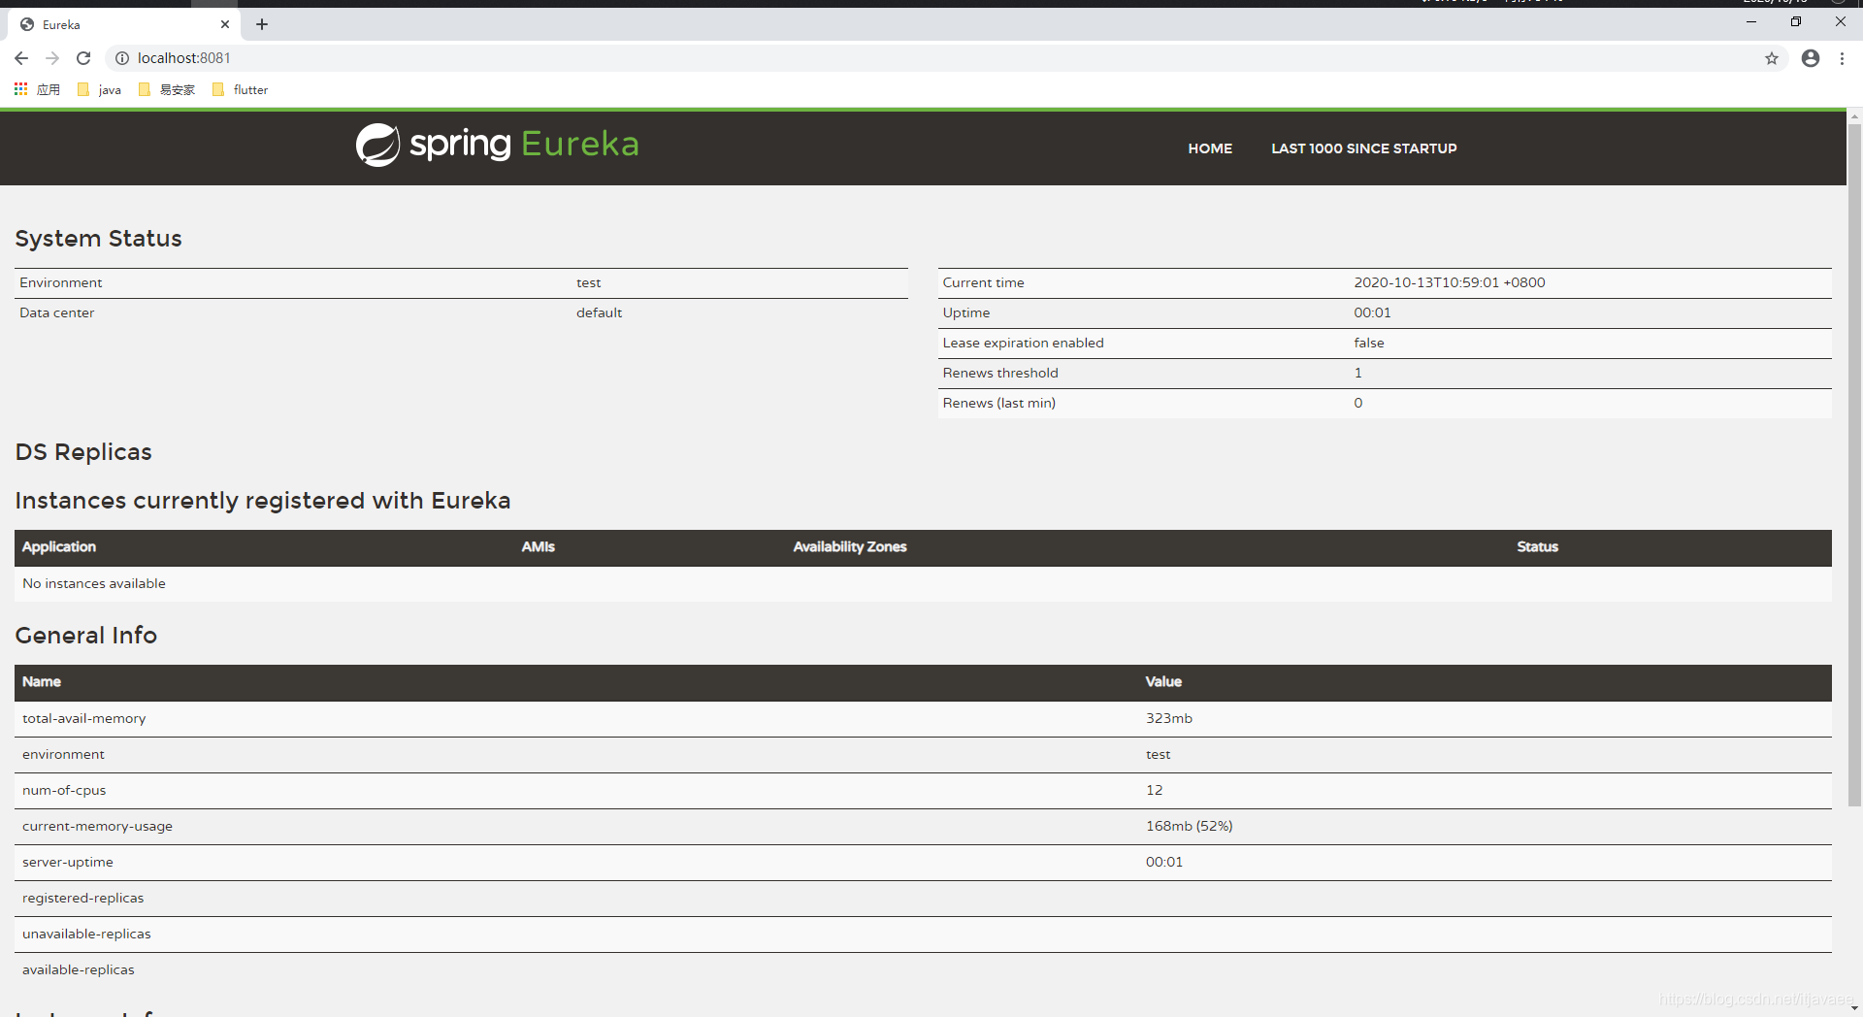Click the 'Renews threshold' label

[x=1000, y=374]
